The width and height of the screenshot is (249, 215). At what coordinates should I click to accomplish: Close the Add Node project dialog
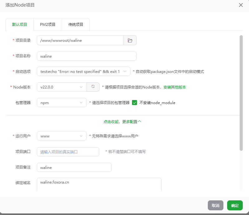click(241, 5)
